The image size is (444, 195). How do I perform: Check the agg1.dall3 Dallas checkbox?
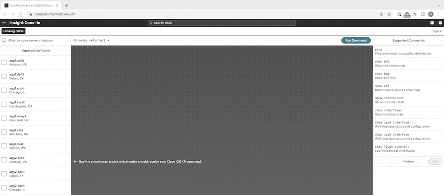coord(4,76)
